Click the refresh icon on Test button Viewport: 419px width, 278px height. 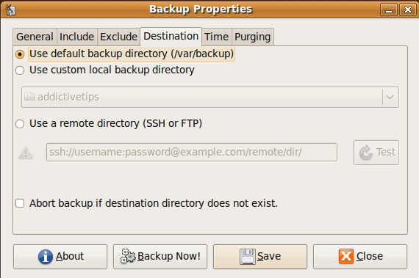pyautogui.click(x=366, y=153)
